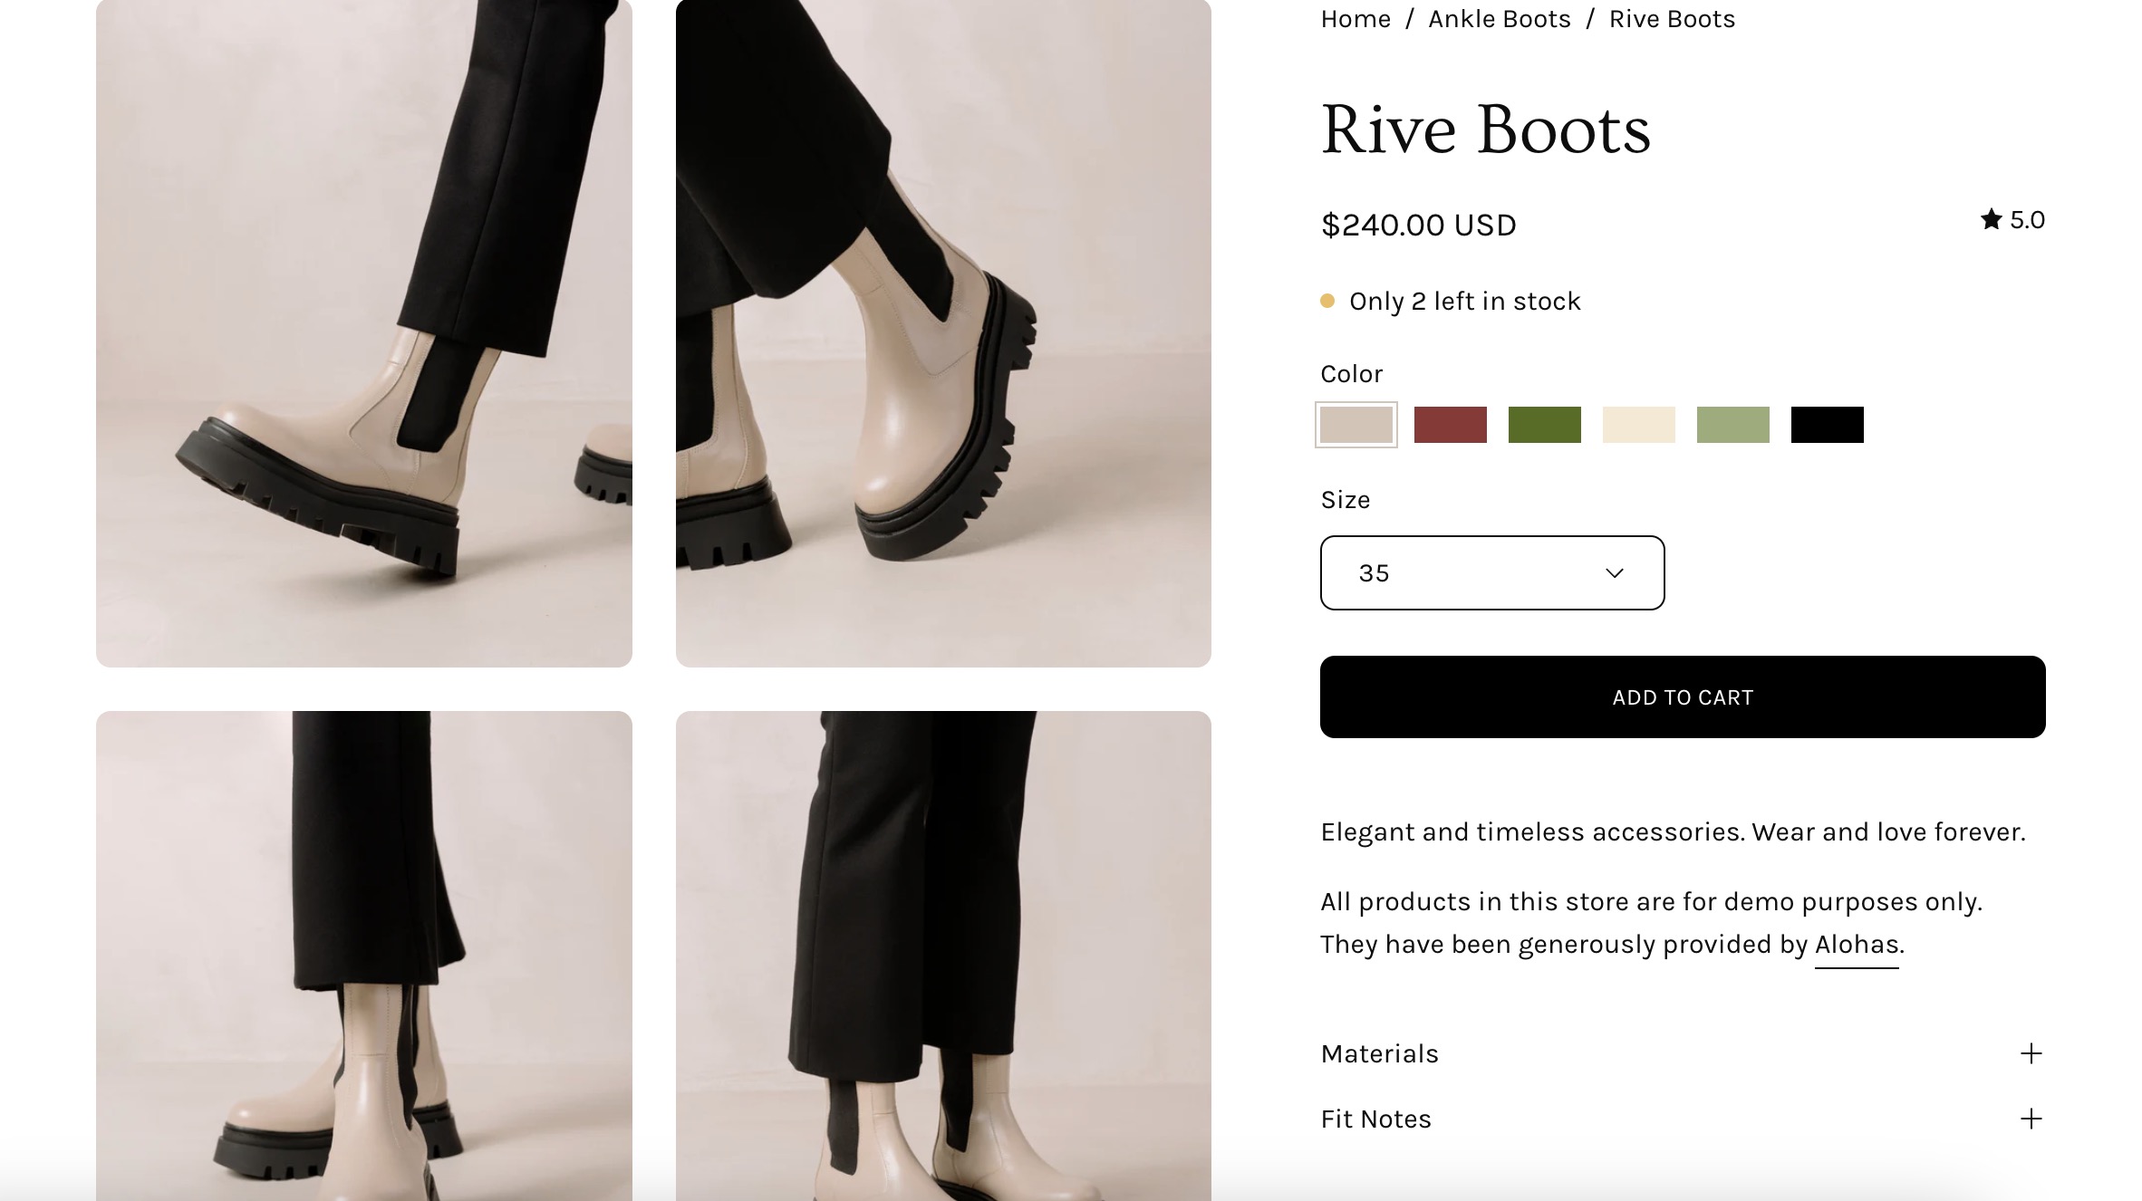The width and height of the screenshot is (2142, 1201).
Task: Open bottom-right rear-view boot photo
Action: click(943, 956)
